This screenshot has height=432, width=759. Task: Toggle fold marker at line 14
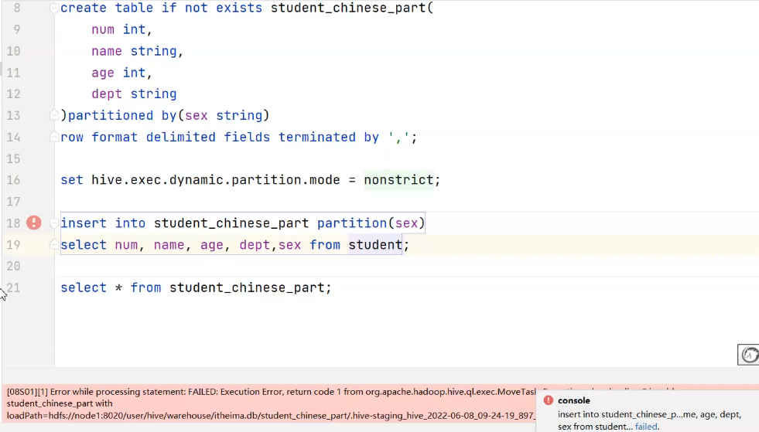53,137
